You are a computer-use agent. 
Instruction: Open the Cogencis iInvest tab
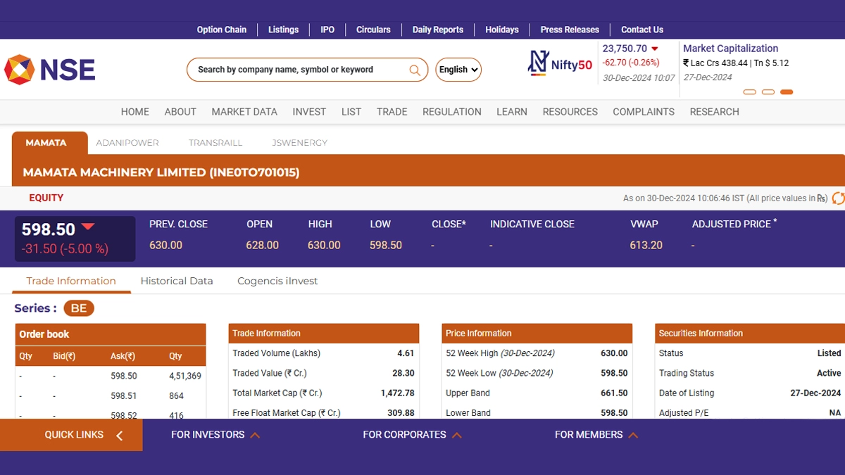click(x=277, y=281)
